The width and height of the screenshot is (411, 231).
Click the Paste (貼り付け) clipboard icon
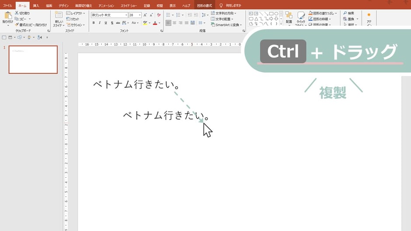click(x=7, y=16)
